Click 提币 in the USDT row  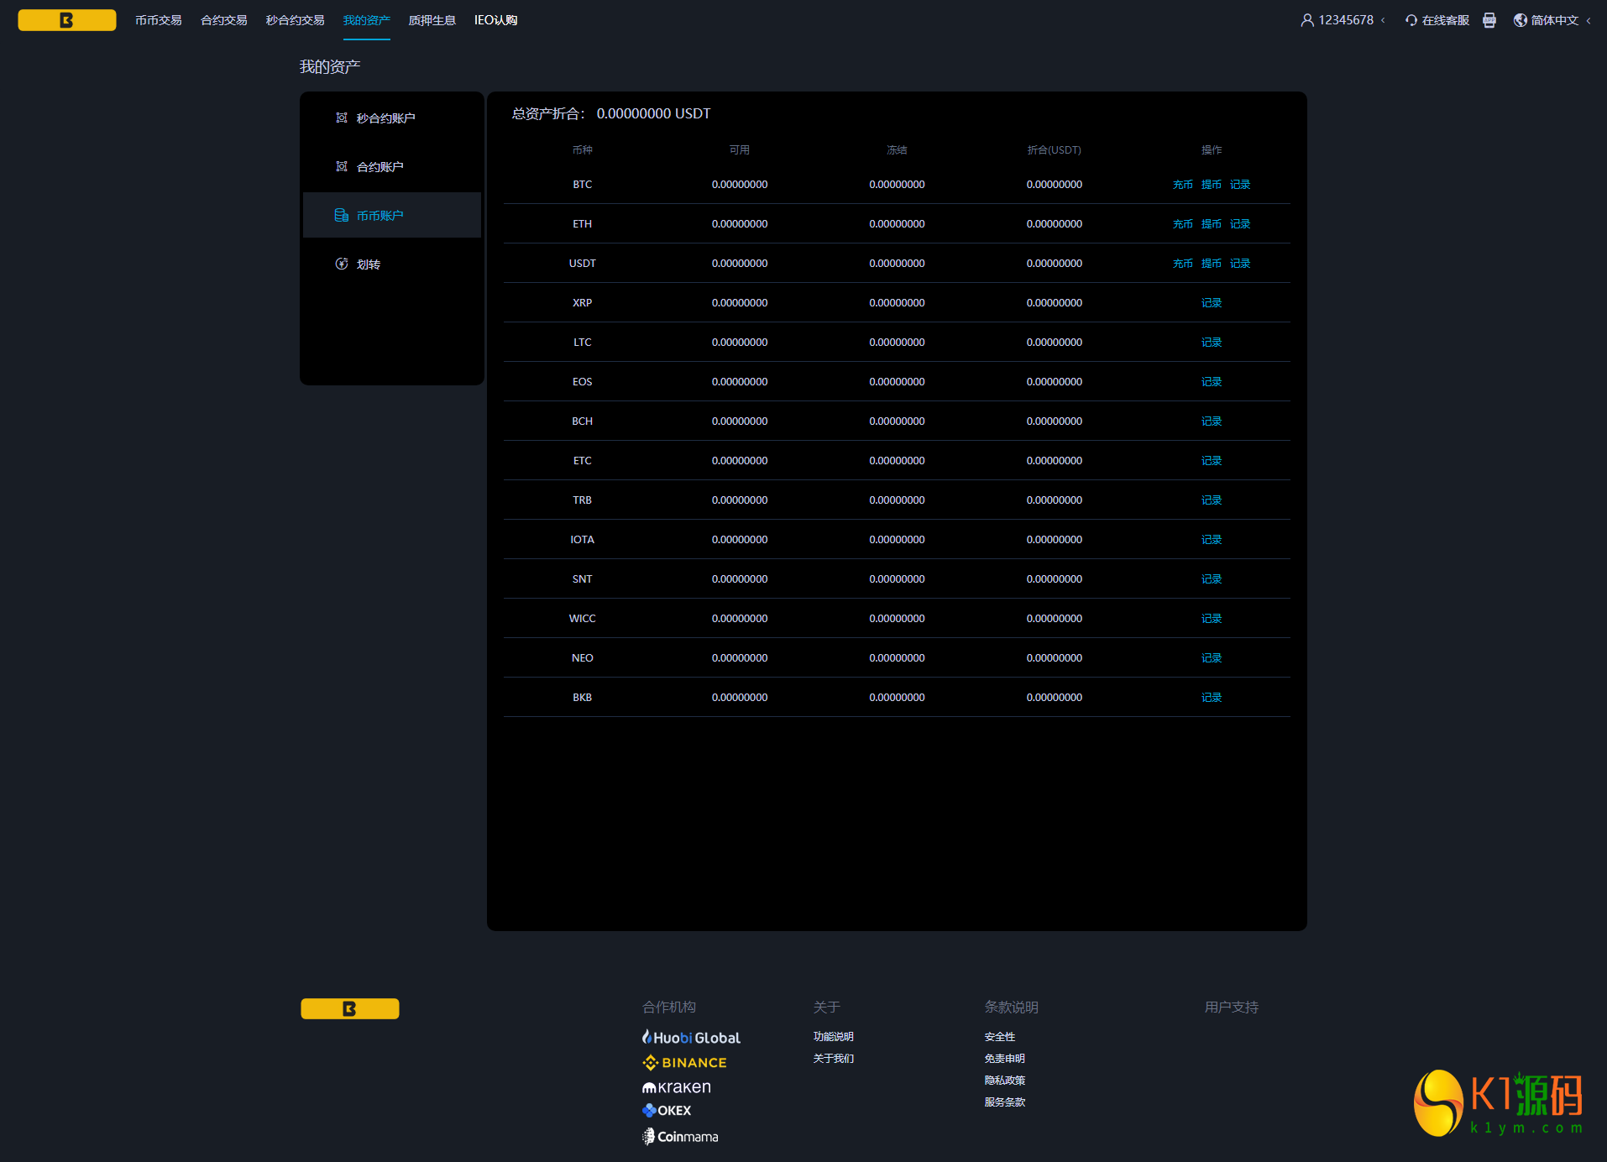coord(1212,264)
